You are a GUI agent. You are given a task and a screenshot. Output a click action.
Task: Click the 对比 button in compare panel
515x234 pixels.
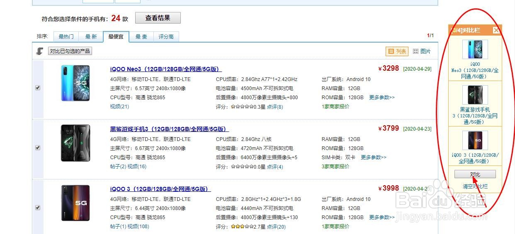tap(475, 174)
